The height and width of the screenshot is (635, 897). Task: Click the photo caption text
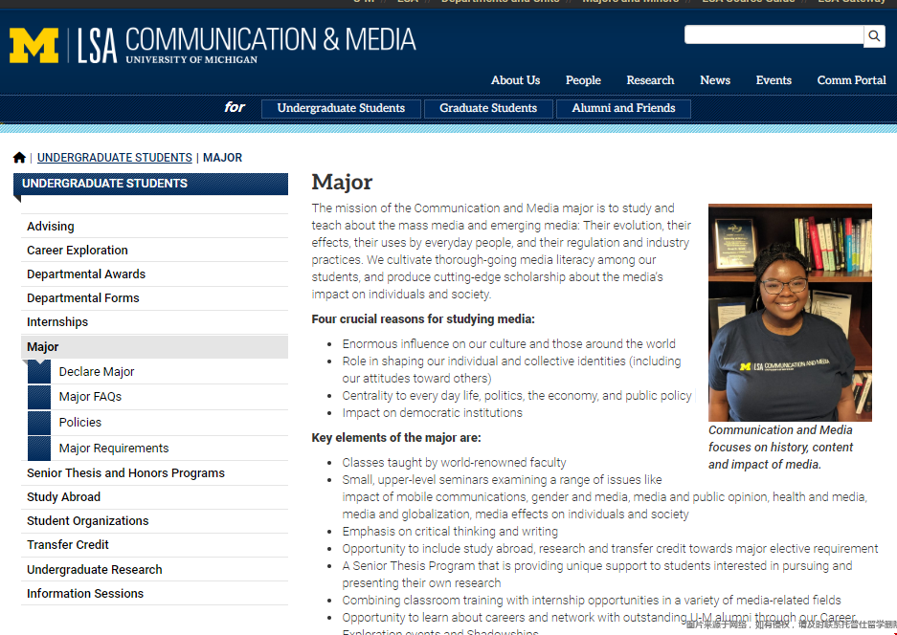[x=780, y=447]
